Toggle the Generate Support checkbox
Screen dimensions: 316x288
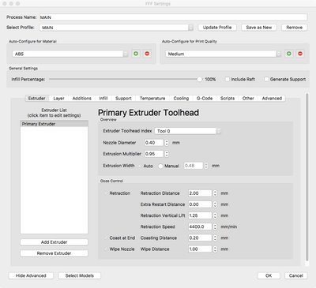pos(266,79)
